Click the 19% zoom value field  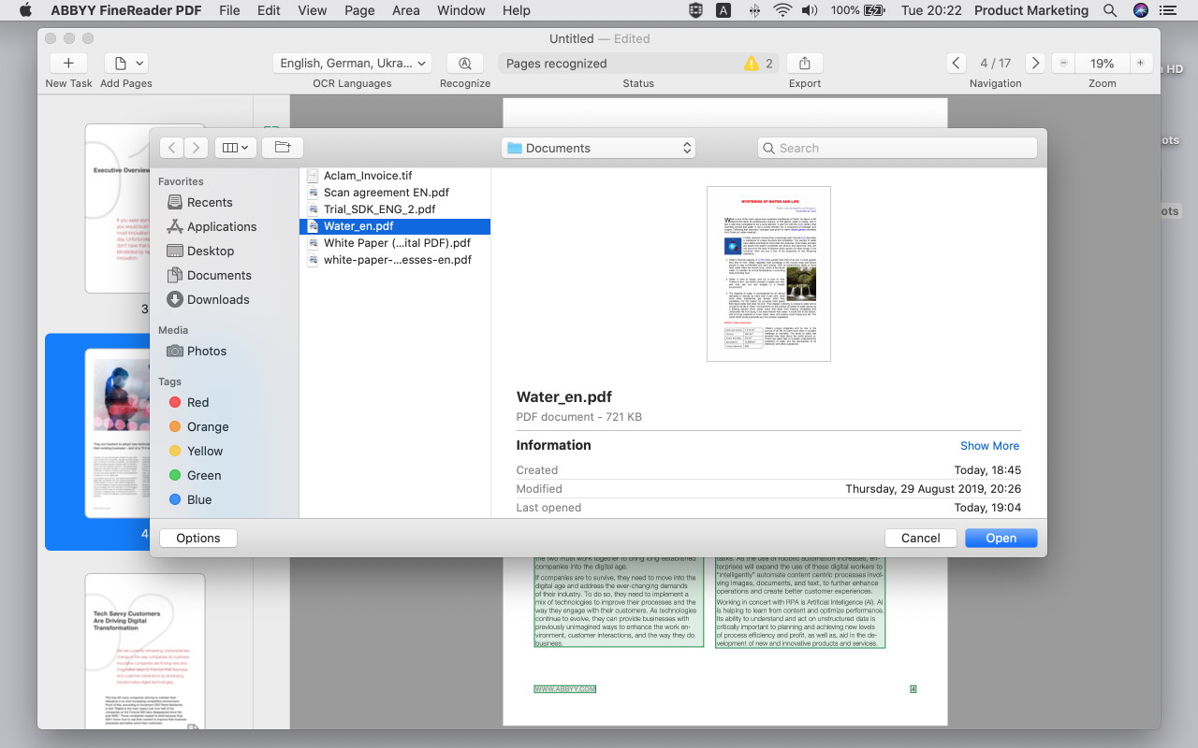coord(1102,63)
